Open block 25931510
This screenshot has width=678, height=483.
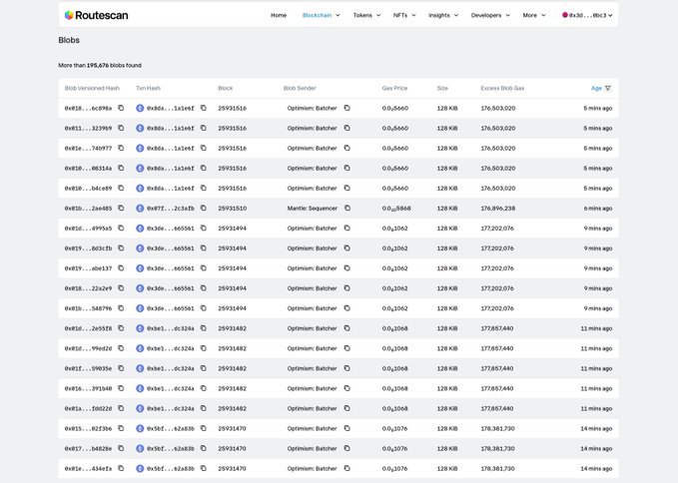pyautogui.click(x=233, y=209)
